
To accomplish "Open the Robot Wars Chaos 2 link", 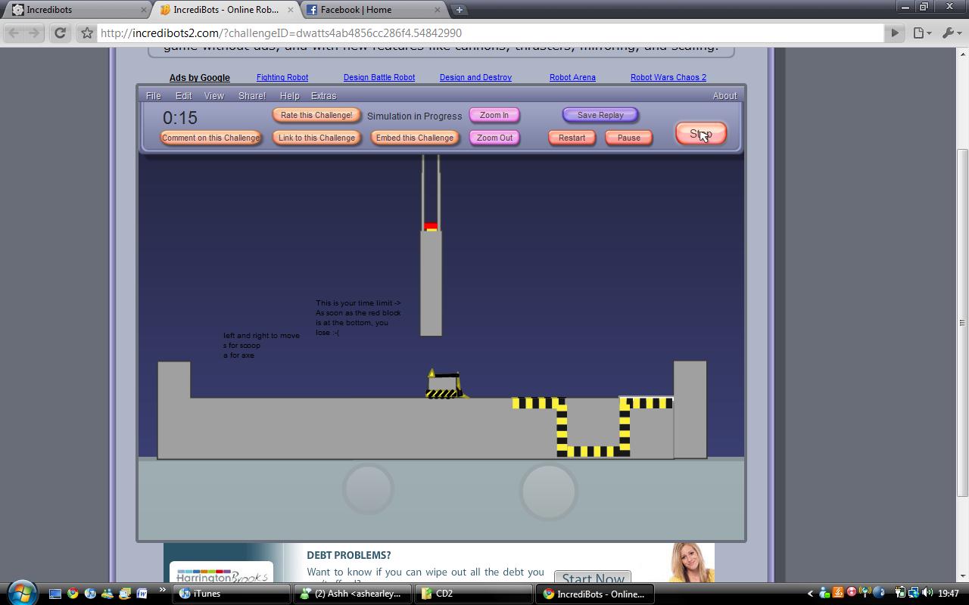I will tap(668, 77).
